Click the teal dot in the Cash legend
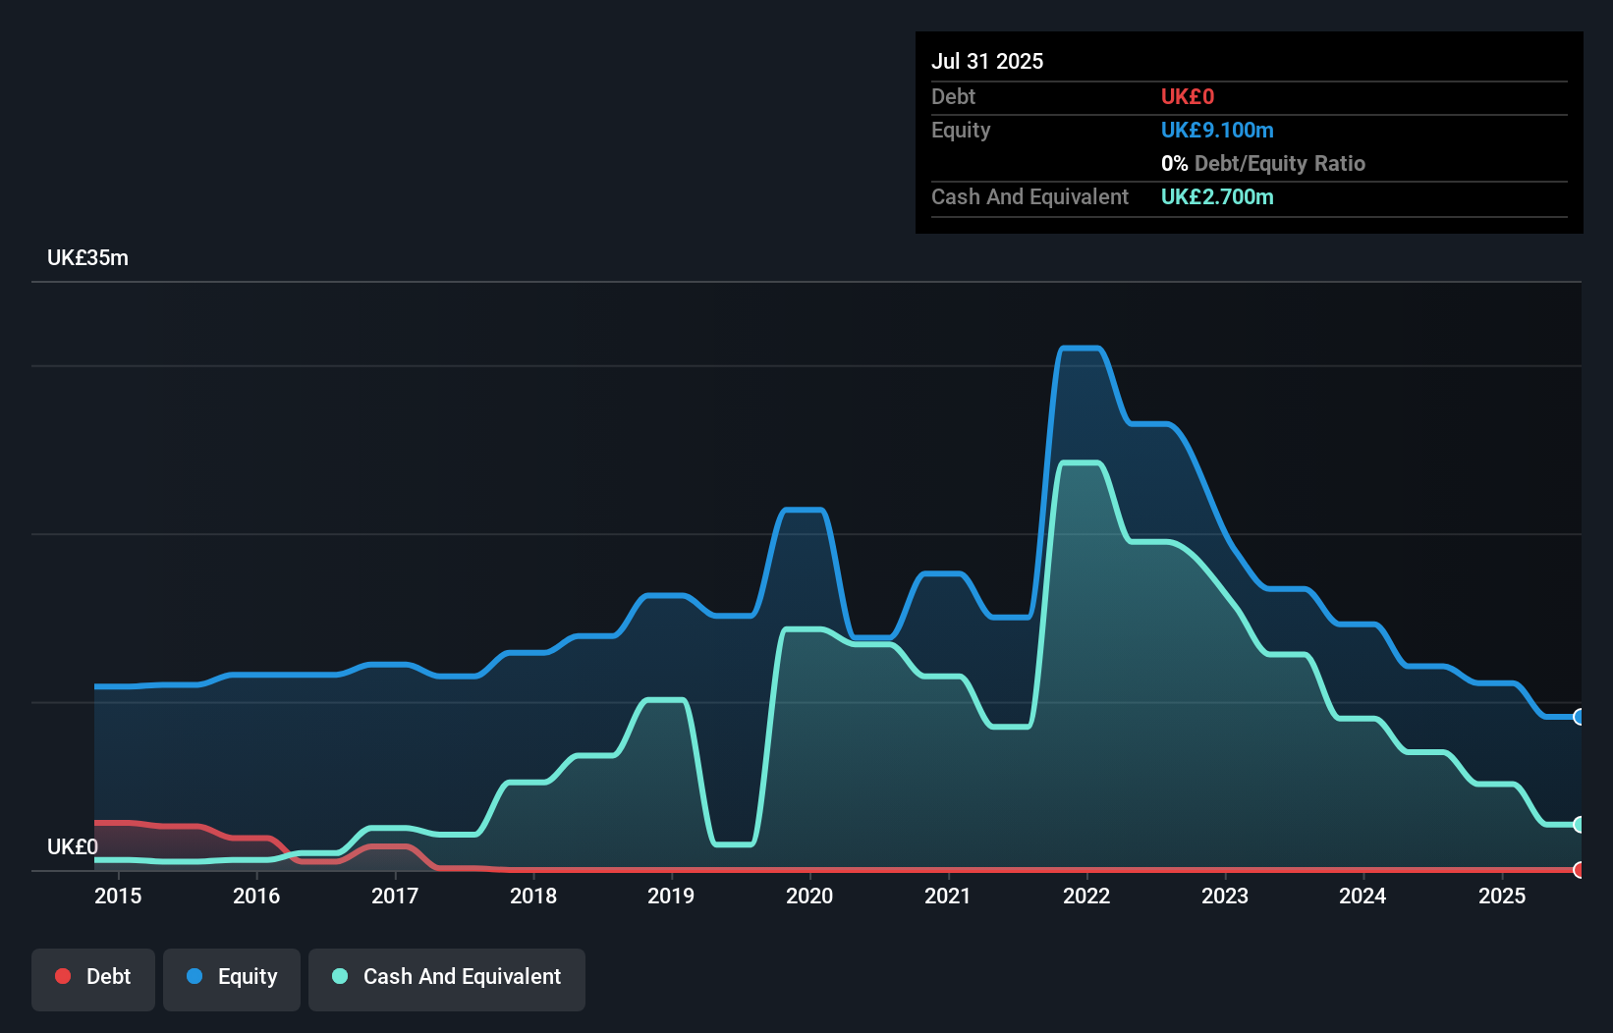Screen dimensions: 1613x1033 tap(340, 976)
